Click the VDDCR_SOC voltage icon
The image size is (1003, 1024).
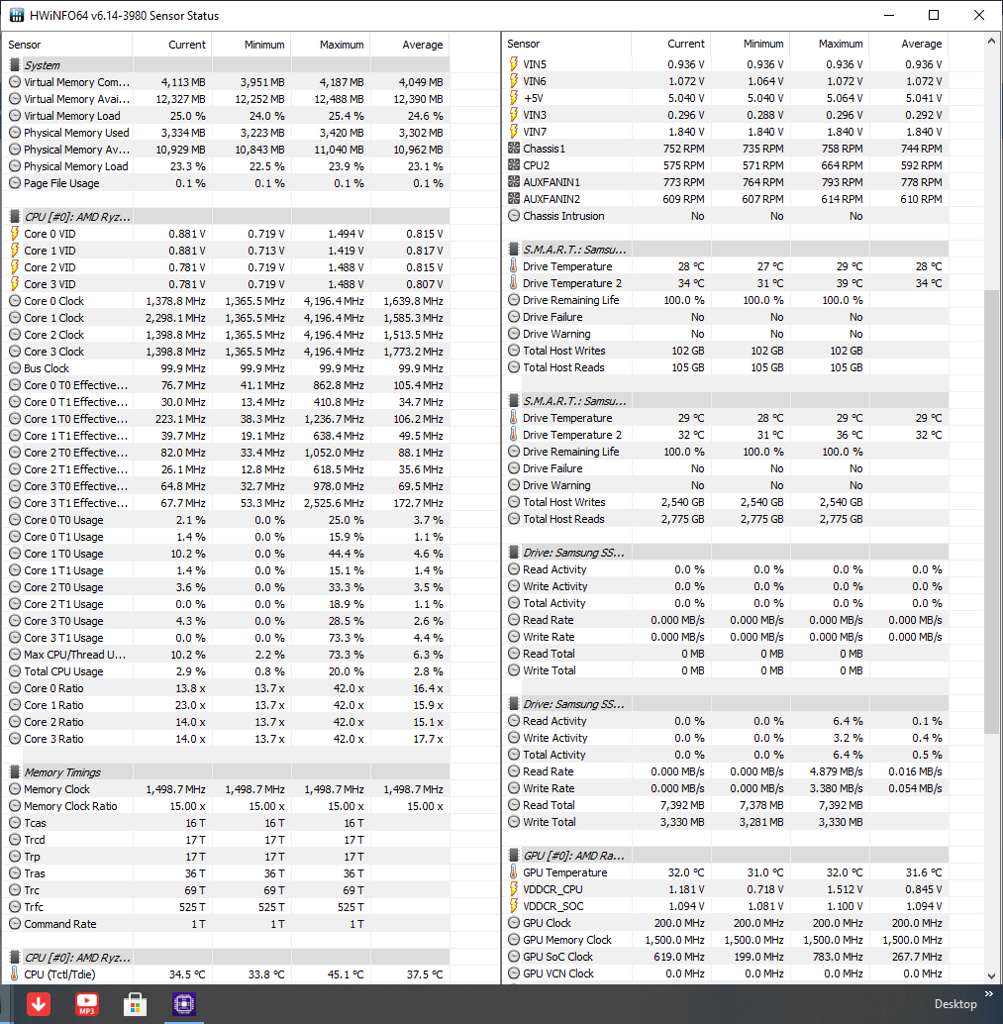[x=513, y=906]
